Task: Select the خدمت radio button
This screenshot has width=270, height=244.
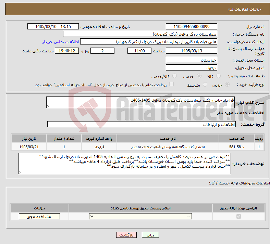Action: (x=199, y=76)
